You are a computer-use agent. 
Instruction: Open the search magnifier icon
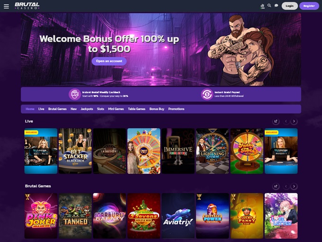269,6
